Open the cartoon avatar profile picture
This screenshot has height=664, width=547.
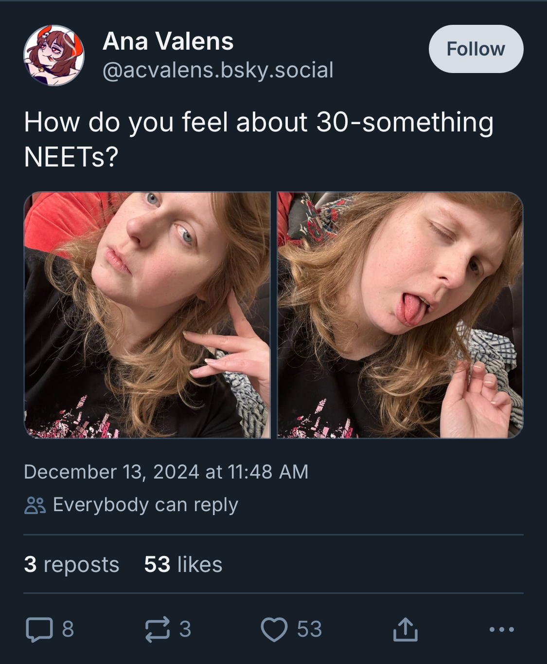[54, 55]
